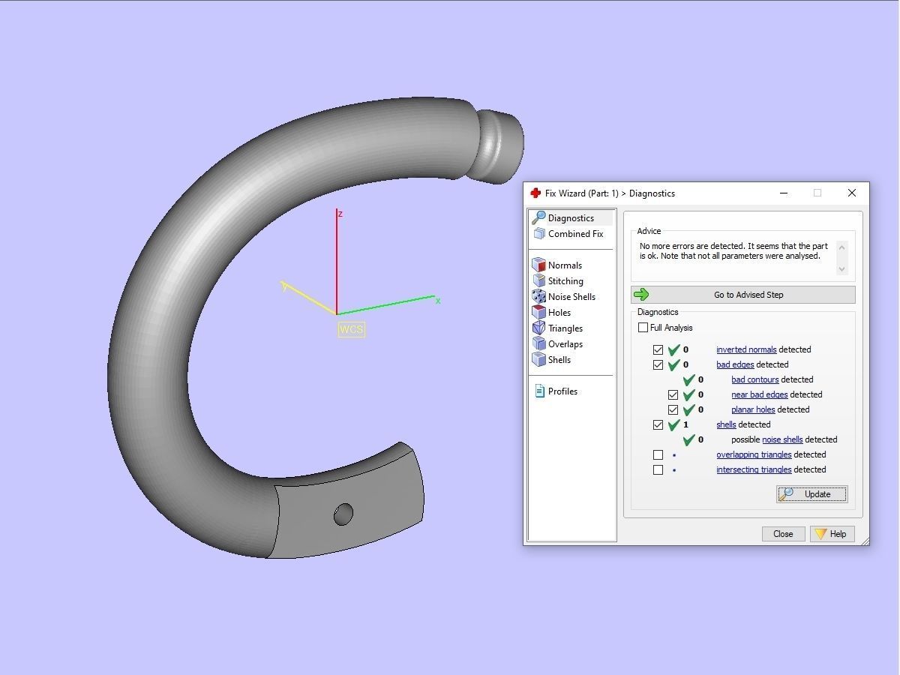Click the bad contours link
Screen dimensions: 900x675
click(755, 379)
